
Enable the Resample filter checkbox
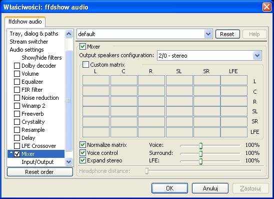17,130
